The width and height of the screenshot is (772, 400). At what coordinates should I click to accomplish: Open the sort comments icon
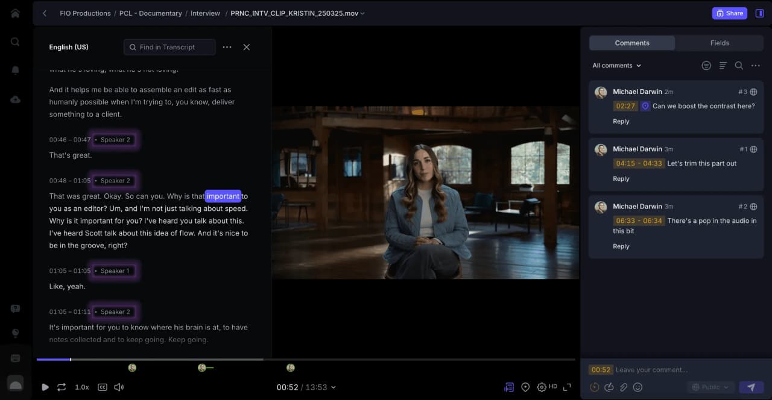723,66
